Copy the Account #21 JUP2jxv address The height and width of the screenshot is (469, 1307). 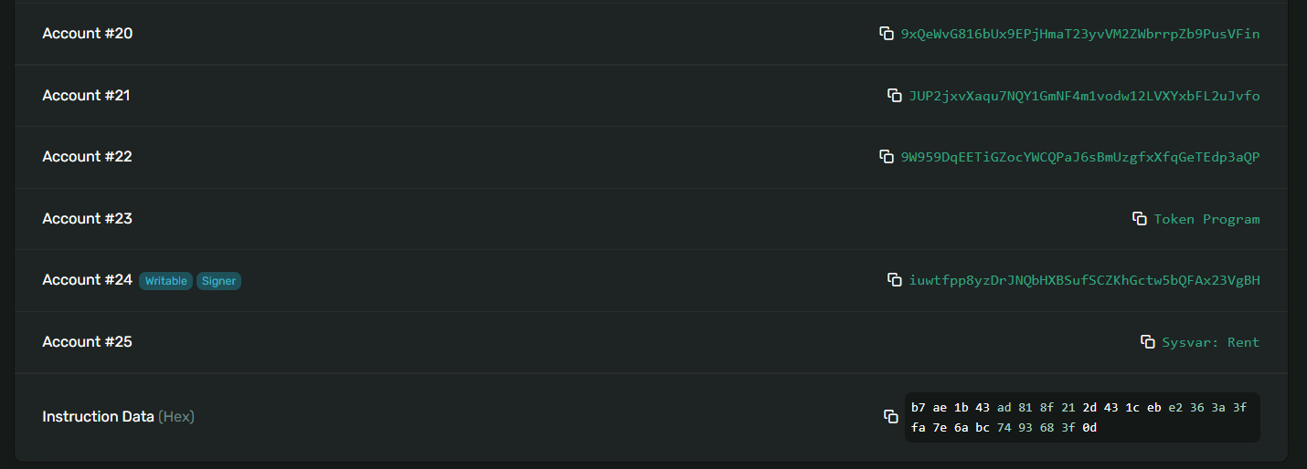[x=895, y=96]
